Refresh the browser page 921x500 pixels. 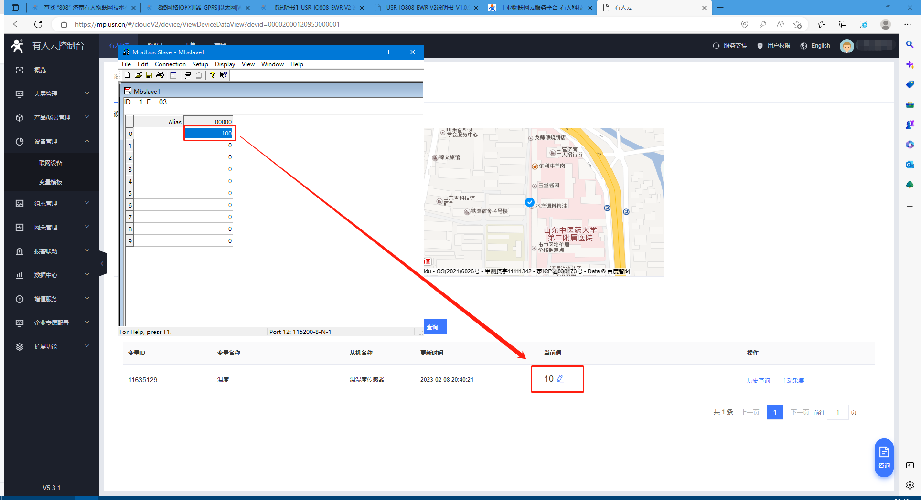tap(38, 24)
